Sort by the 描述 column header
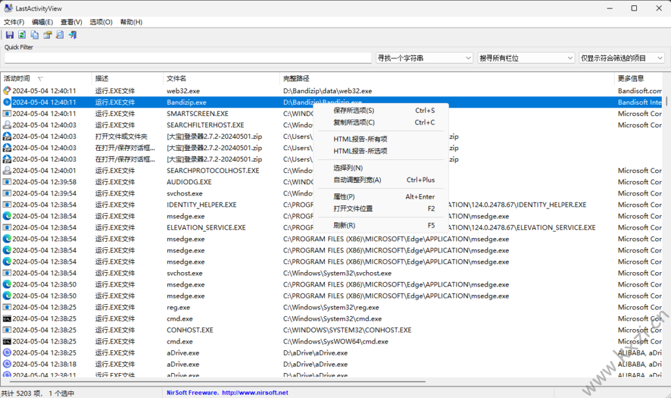671x398 pixels. pyautogui.click(x=128, y=79)
